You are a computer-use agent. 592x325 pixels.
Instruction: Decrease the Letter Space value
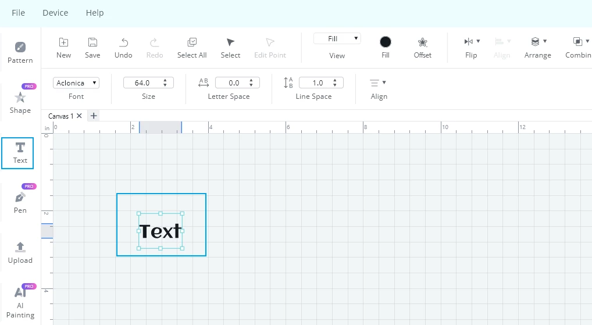point(251,85)
